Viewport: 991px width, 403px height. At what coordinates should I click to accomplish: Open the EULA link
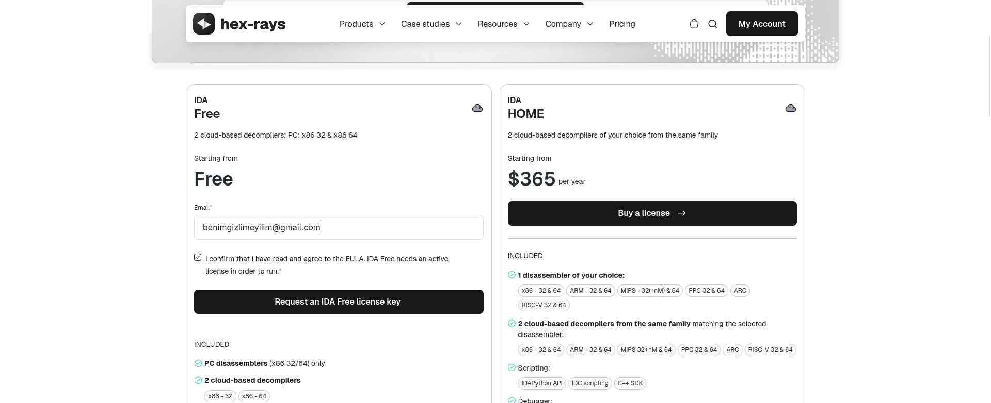click(x=355, y=259)
